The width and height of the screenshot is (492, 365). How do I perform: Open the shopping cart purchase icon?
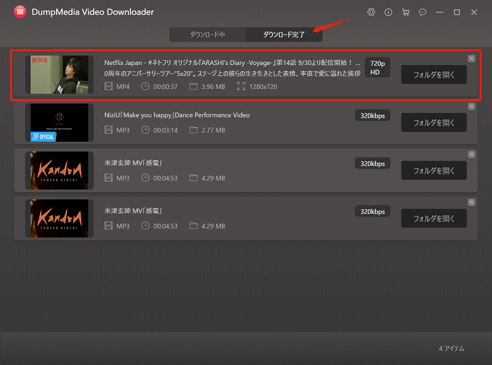click(406, 12)
